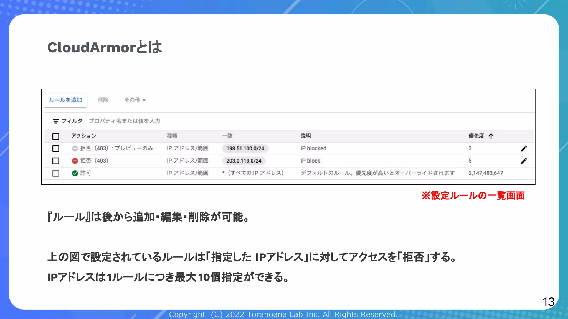Screen dimensions: 568x319
Task: Click the green allow checkmark icon
Action: pos(75,173)
